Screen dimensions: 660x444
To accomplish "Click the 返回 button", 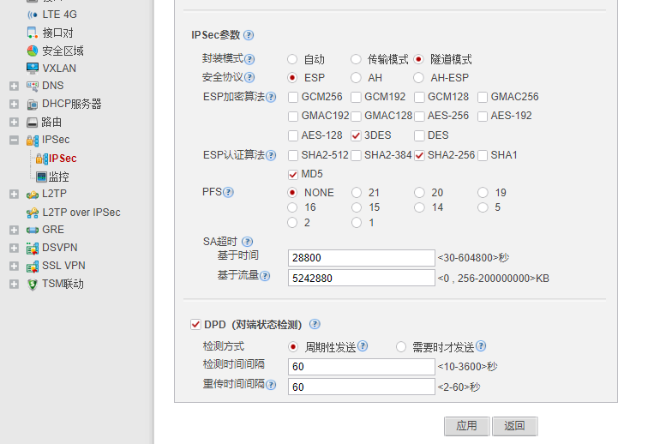I will (514, 426).
